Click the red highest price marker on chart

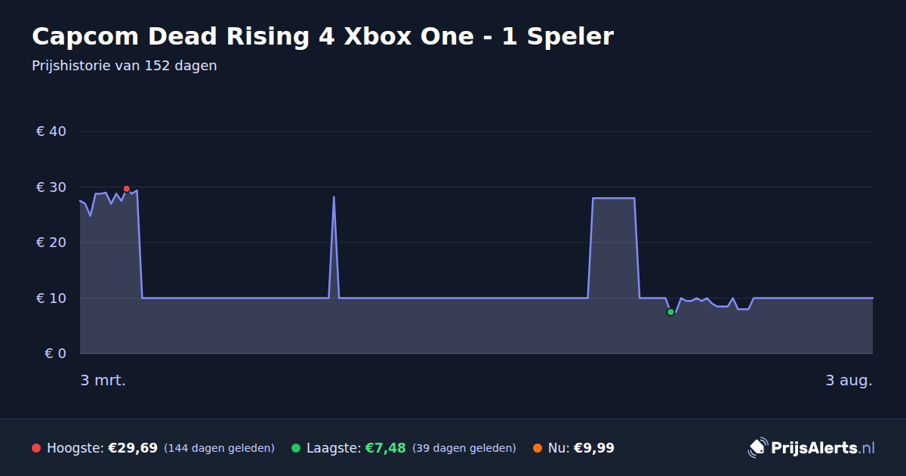(126, 189)
